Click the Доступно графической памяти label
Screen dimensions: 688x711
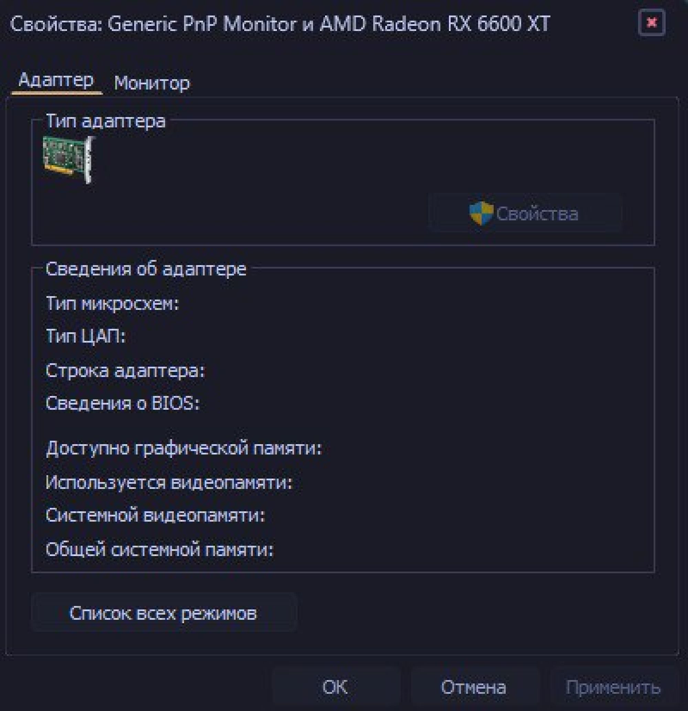tap(184, 448)
